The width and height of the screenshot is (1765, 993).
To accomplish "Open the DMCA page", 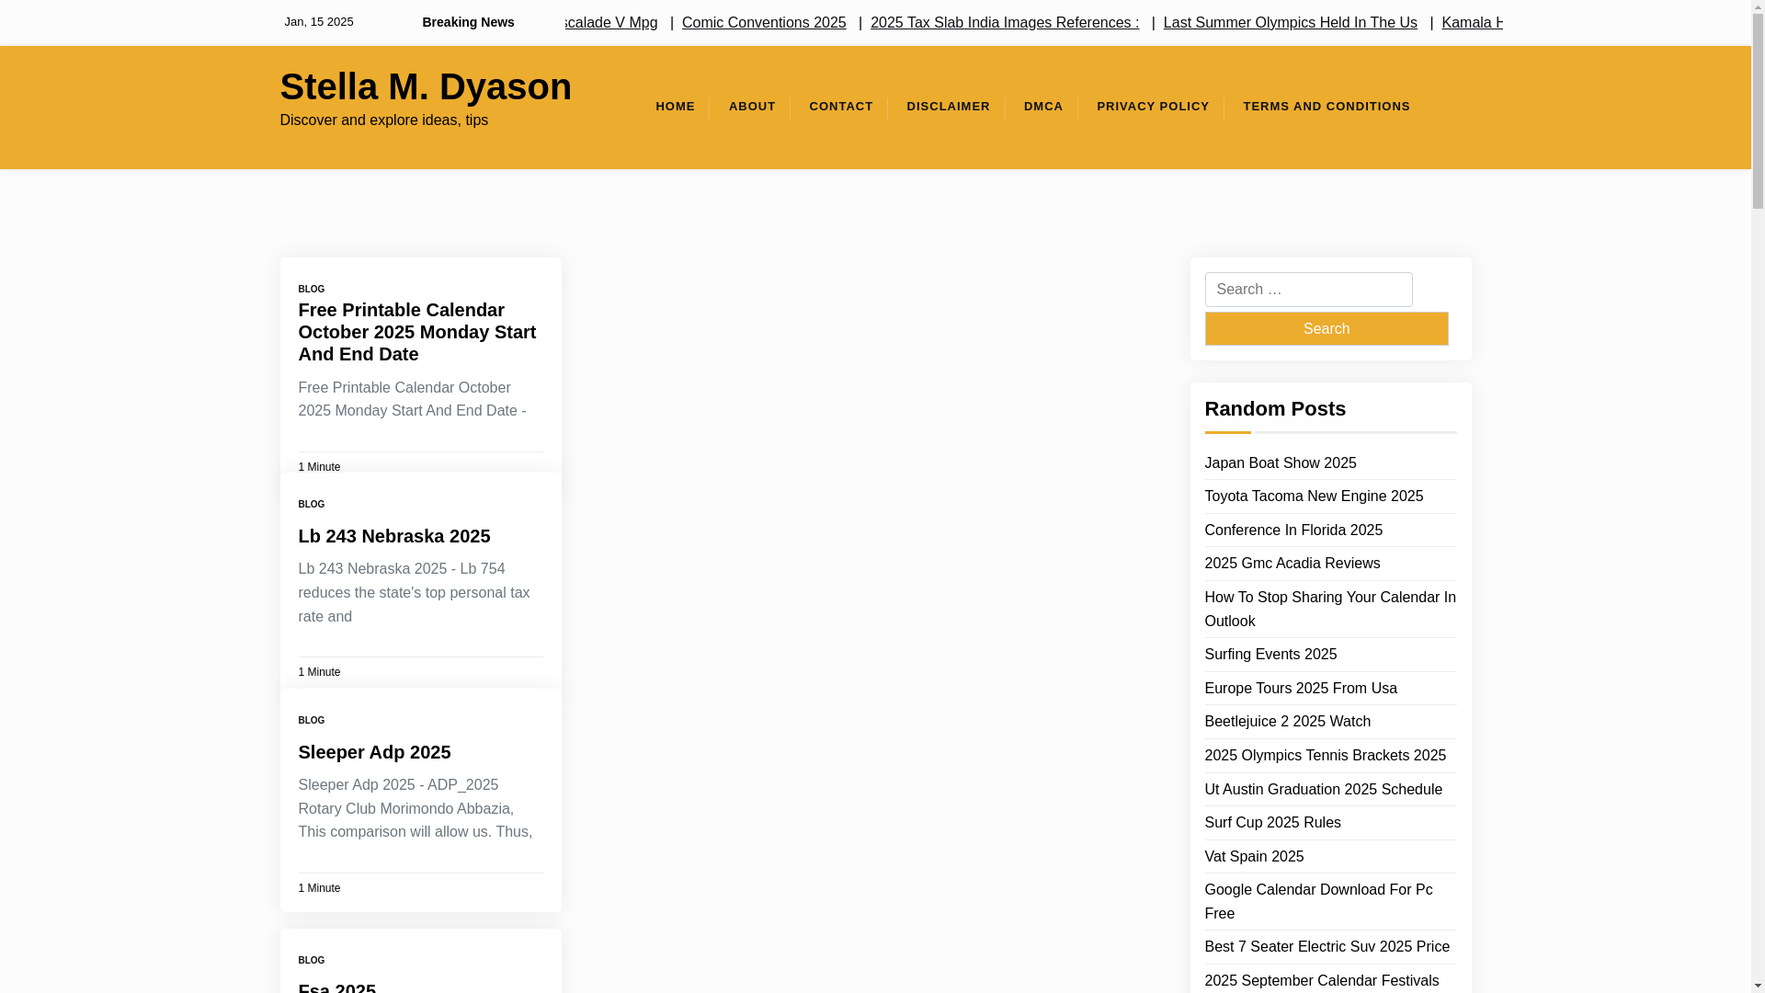I will tap(1042, 107).
